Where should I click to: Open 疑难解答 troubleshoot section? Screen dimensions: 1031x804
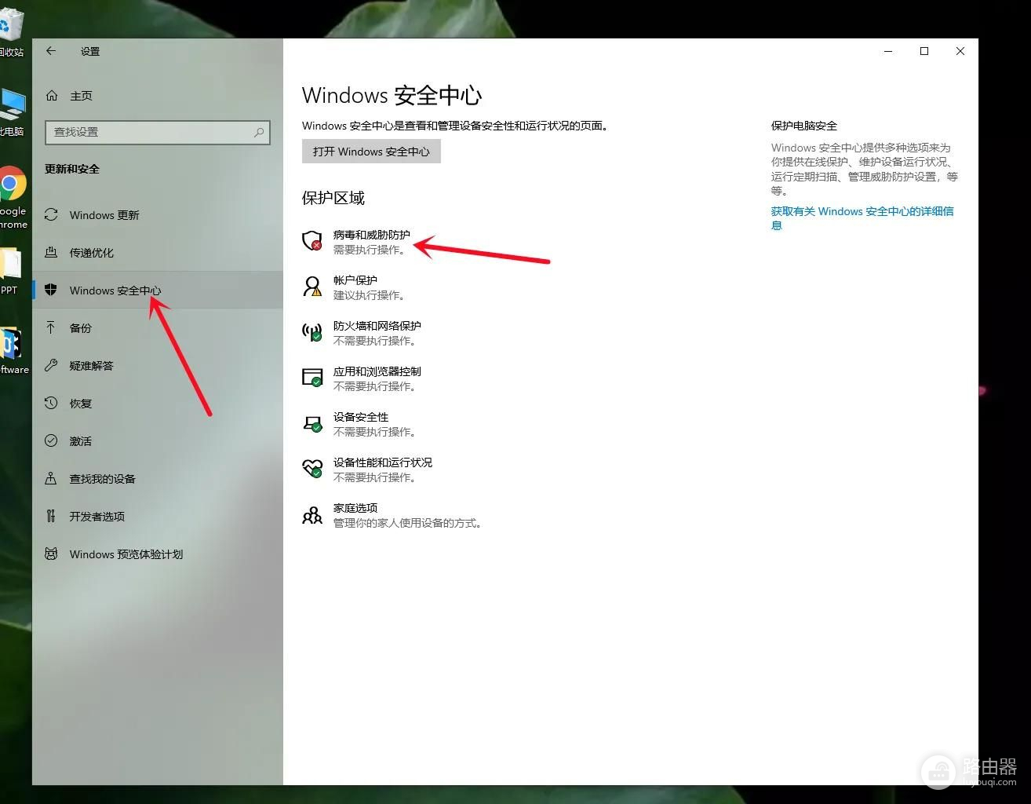coord(91,366)
